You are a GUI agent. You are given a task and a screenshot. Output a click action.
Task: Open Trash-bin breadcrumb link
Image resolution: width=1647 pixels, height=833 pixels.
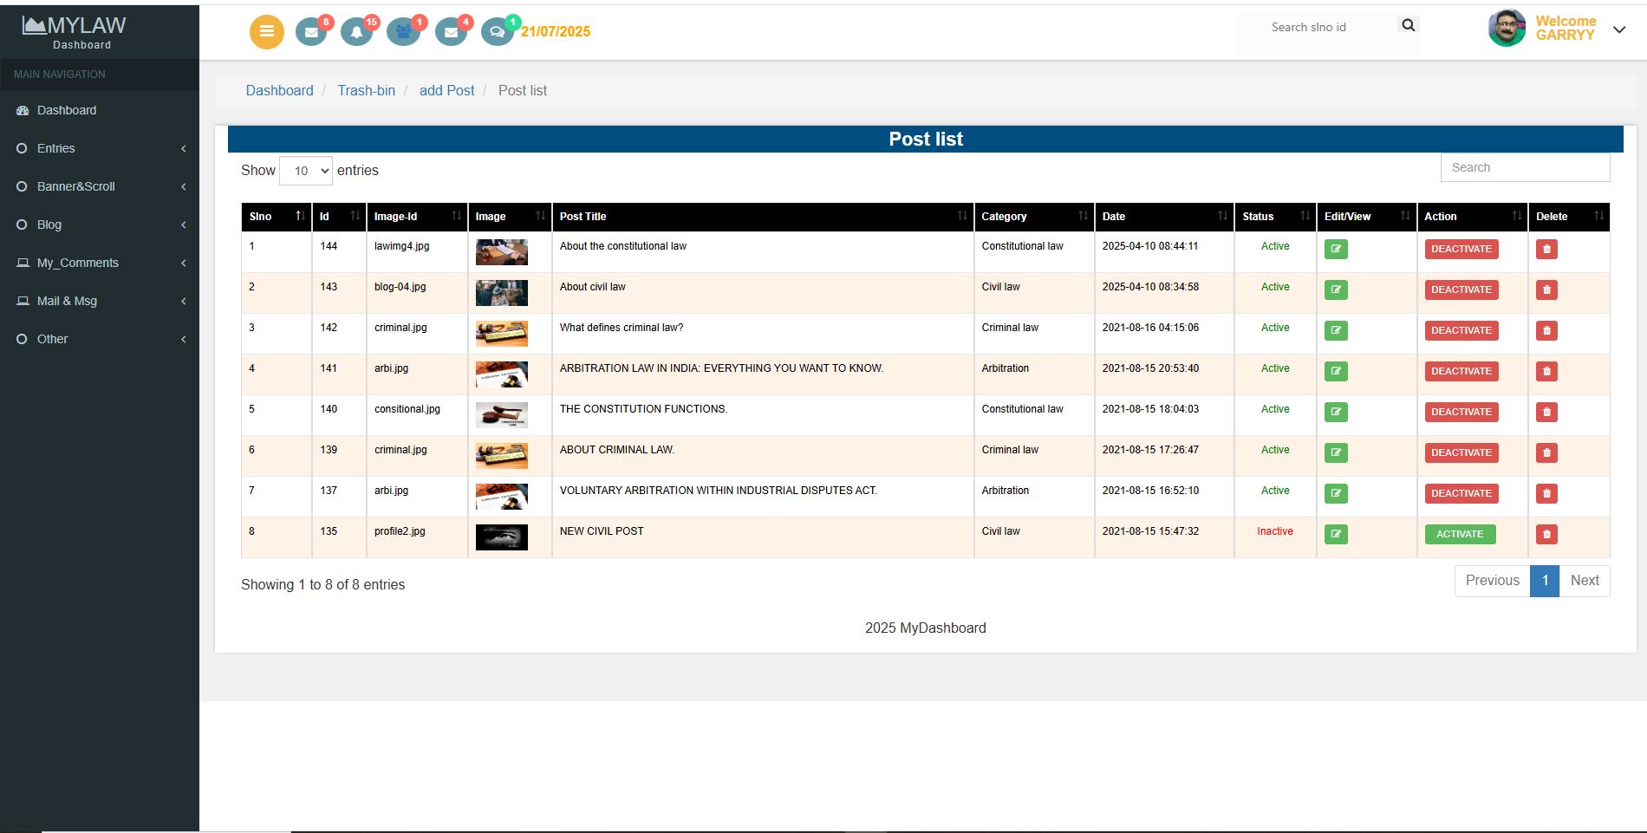pyautogui.click(x=366, y=90)
